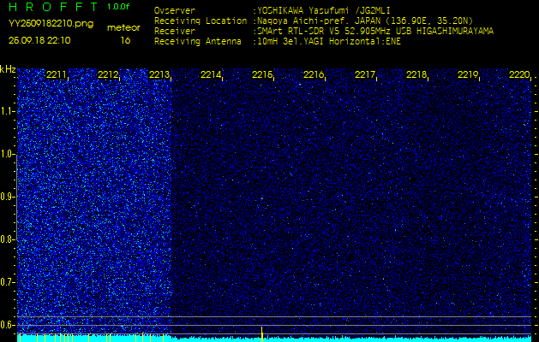Click the tall yellow meteor marker below 2215
Image resolution: width=539 pixels, height=342 pixels.
click(262, 333)
